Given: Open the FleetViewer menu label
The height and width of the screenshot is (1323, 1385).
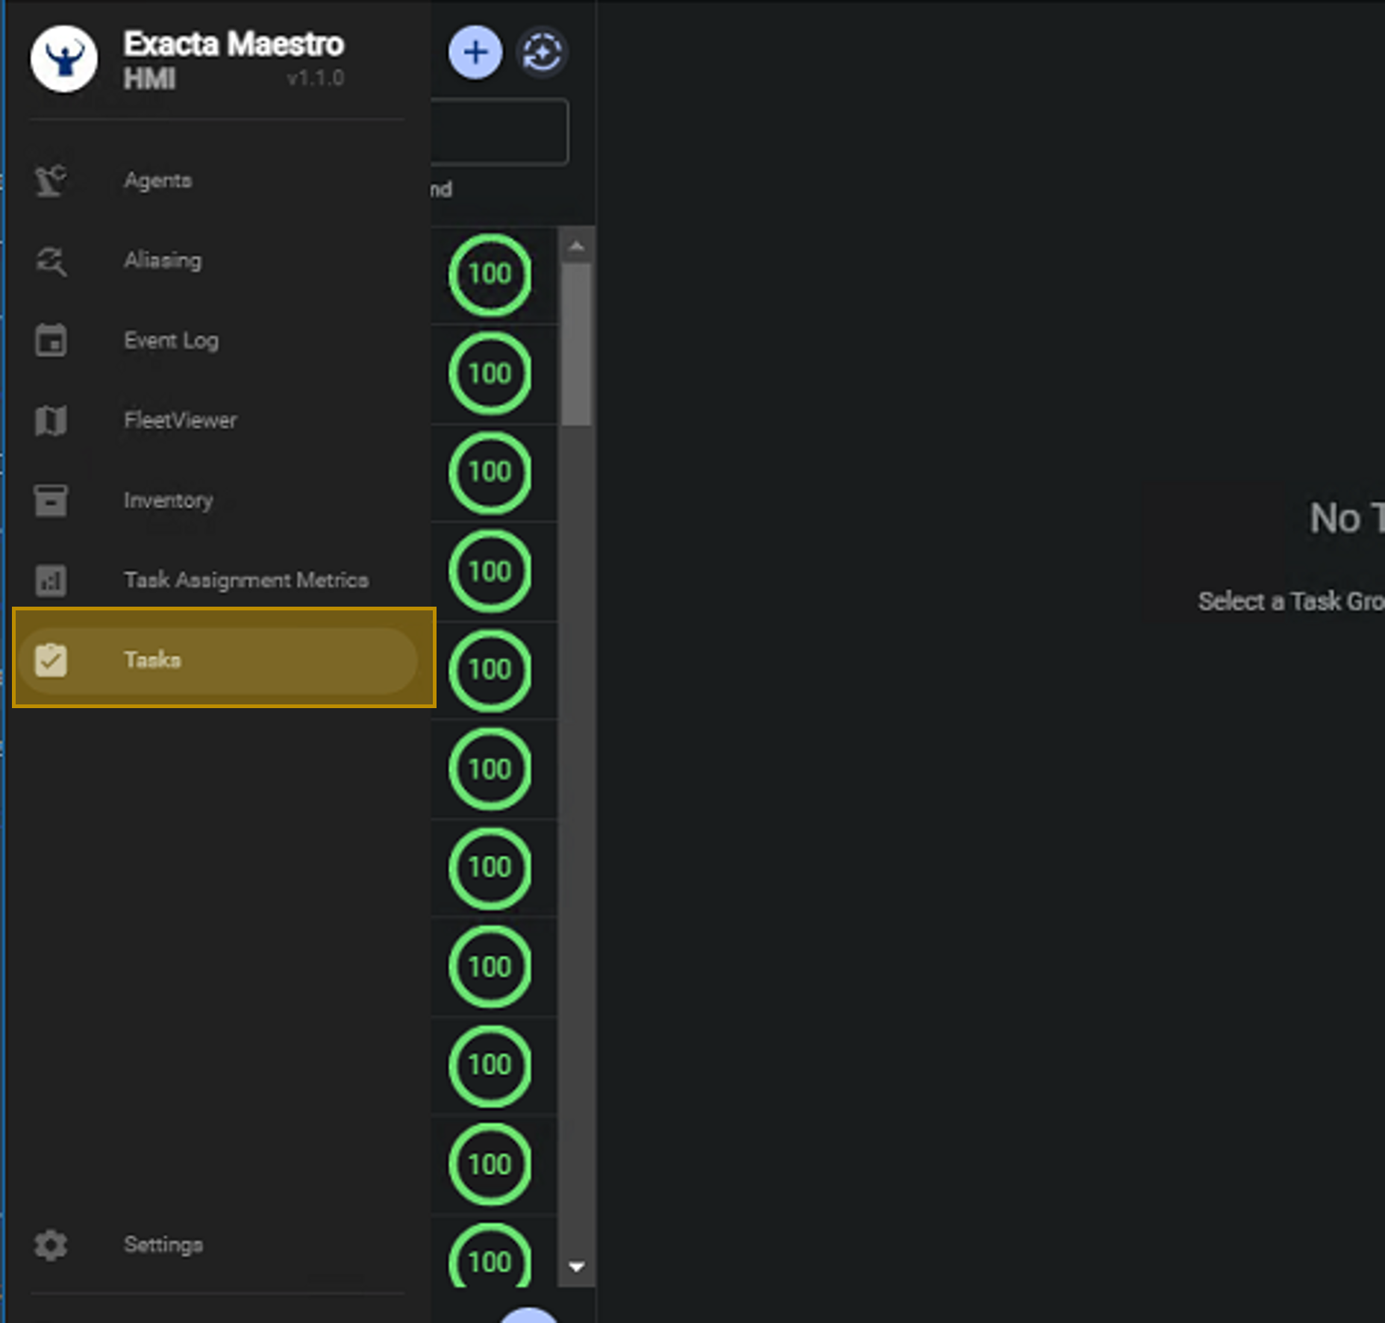Looking at the screenshot, I should pos(180,420).
